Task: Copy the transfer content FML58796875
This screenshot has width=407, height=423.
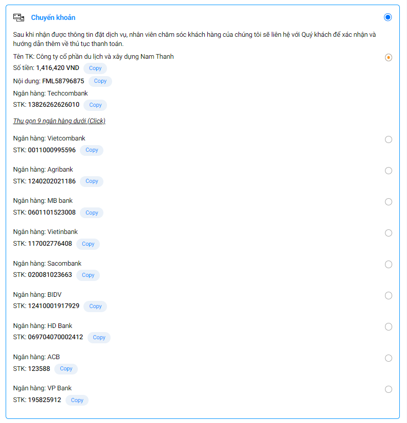Action: coord(100,81)
